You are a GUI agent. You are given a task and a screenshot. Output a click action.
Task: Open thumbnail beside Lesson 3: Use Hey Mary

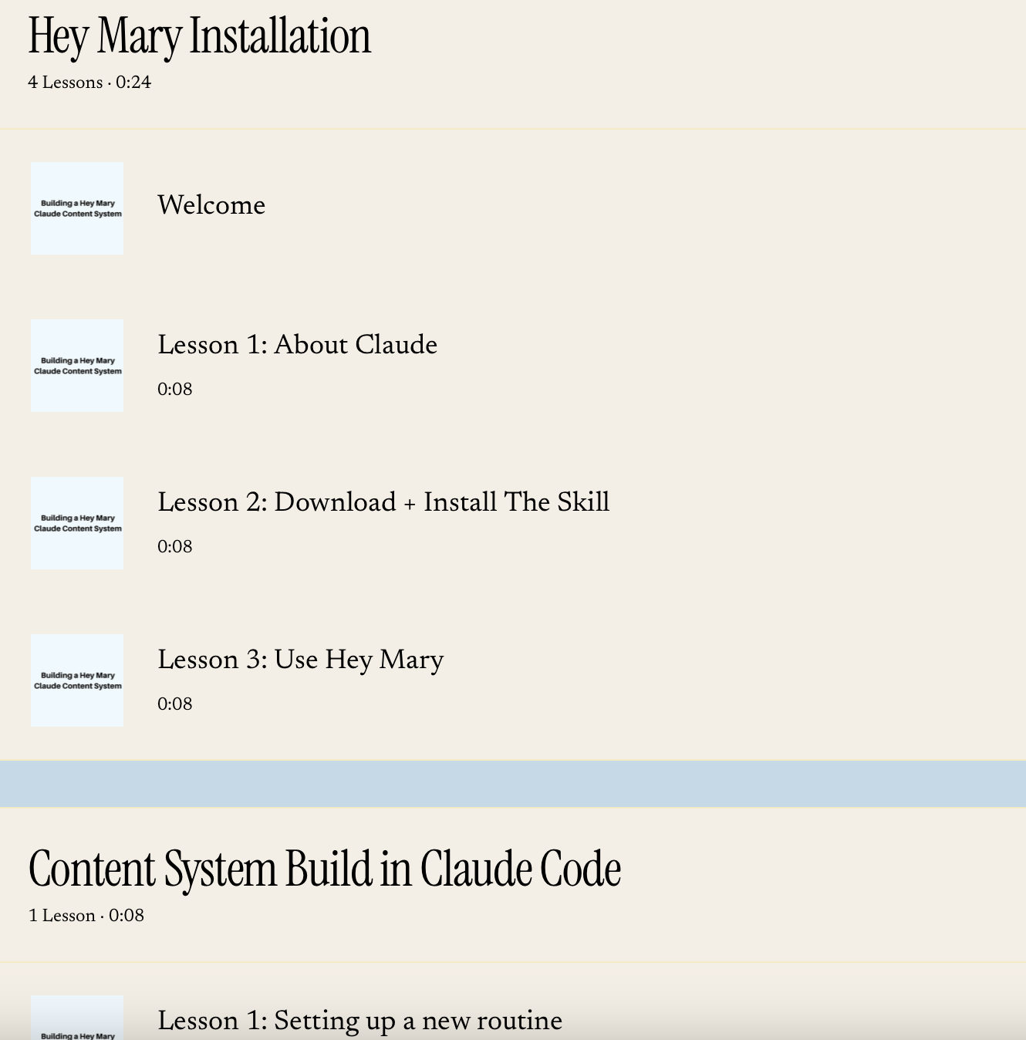[77, 680]
